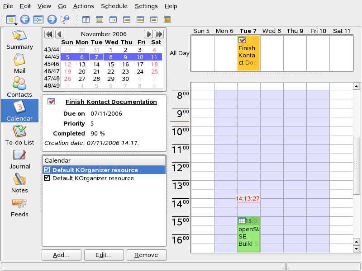Switch to the Event List view icon
The width and height of the screenshot is (362, 271).
(x=100, y=19)
